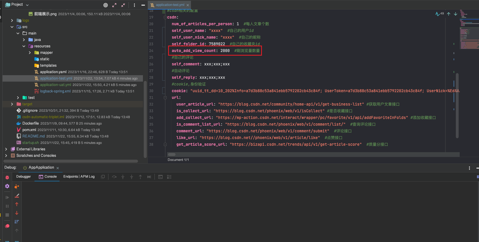Clear console with the eraser icon
This screenshot has height=242, width=479.
[x=17, y=196]
